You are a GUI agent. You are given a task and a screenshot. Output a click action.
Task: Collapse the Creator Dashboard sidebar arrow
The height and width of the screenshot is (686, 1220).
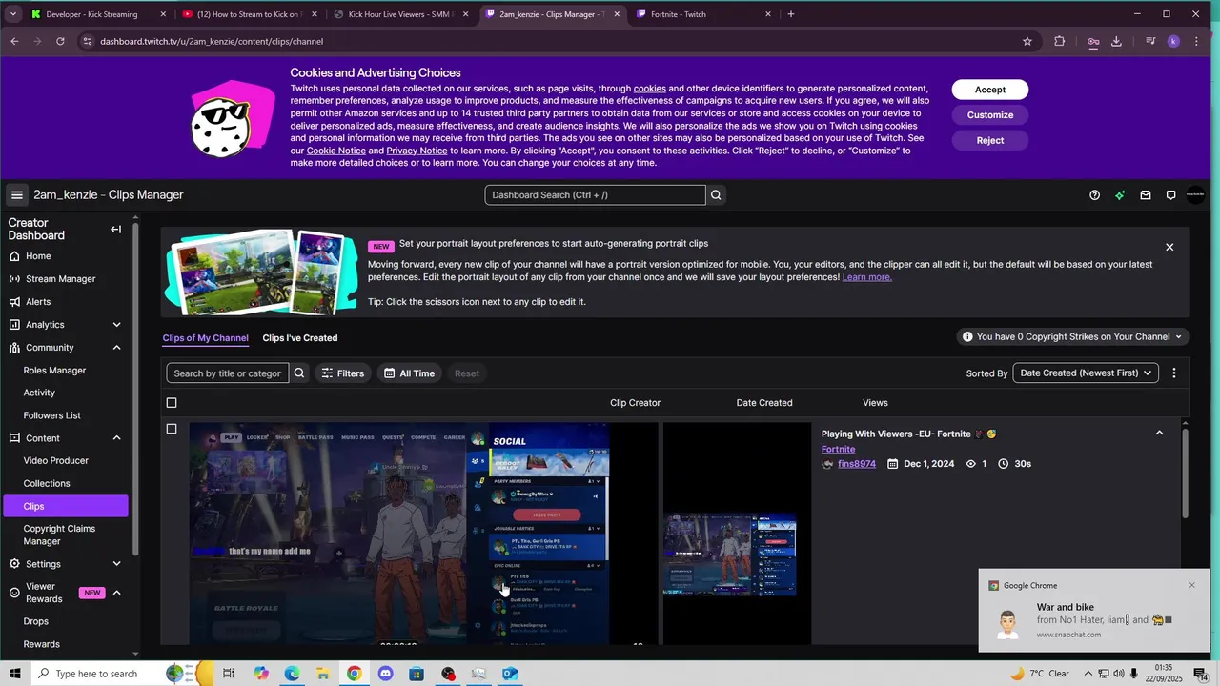pyautogui.click(x=115, y=230)
